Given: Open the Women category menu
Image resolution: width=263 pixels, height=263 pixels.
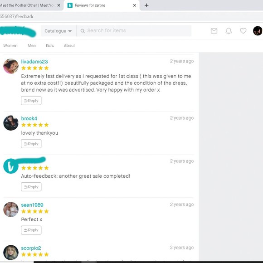Looking at the screenshot, I should click(10, 46).
